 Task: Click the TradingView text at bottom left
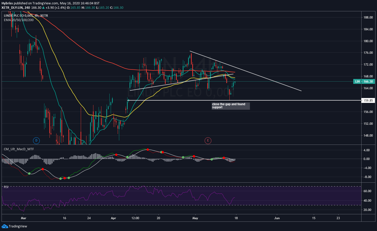click(x=18, y=226)
